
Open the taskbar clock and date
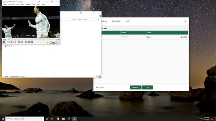point(207,119)
